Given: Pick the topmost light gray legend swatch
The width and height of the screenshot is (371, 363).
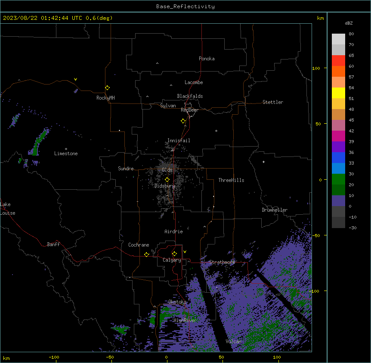Looking at the screenshot, I should (338, 39).
